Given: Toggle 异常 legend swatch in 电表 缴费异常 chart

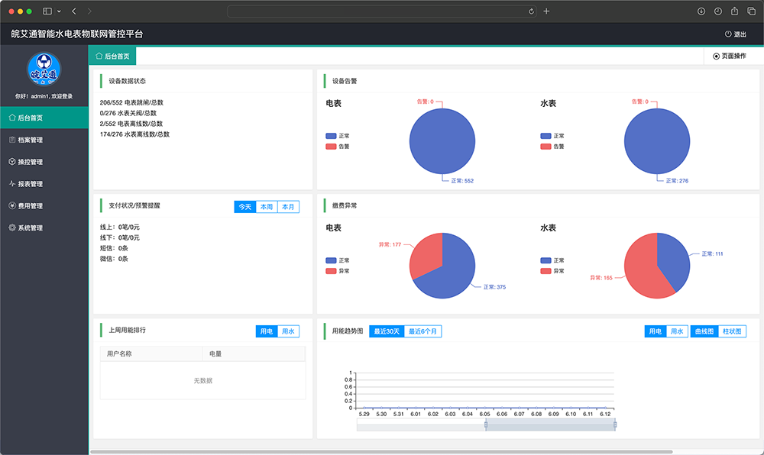Looking at the screenshot, I should (331, 271).
